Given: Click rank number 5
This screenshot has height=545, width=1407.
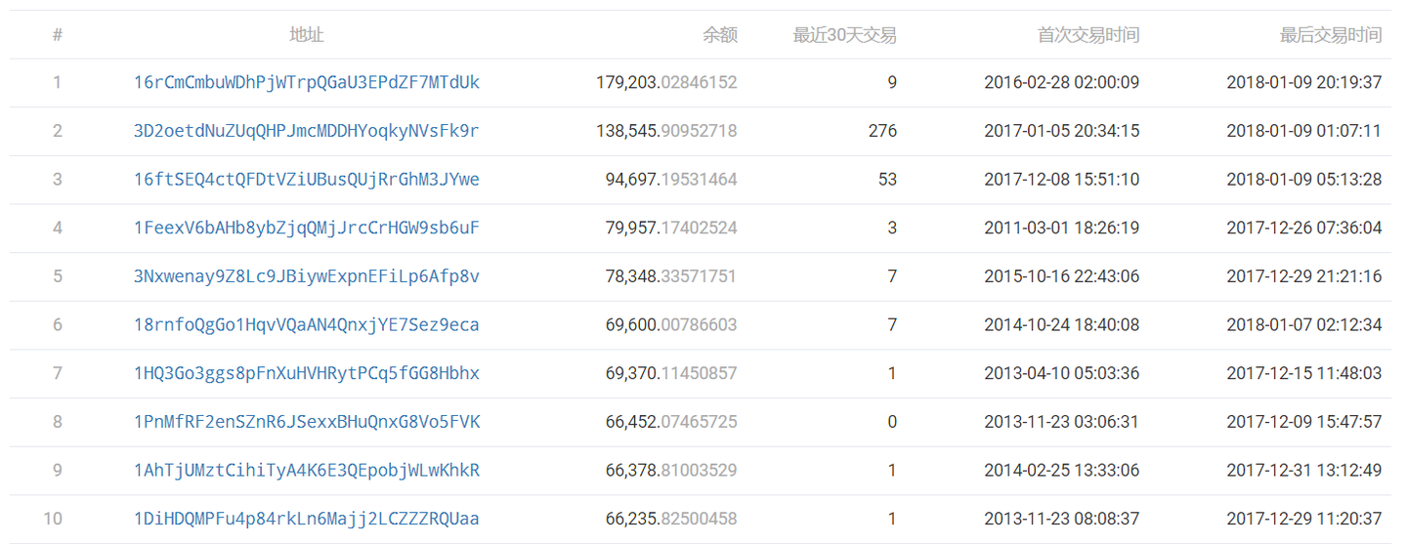Looking at the screenshot, I should point(58,276).
